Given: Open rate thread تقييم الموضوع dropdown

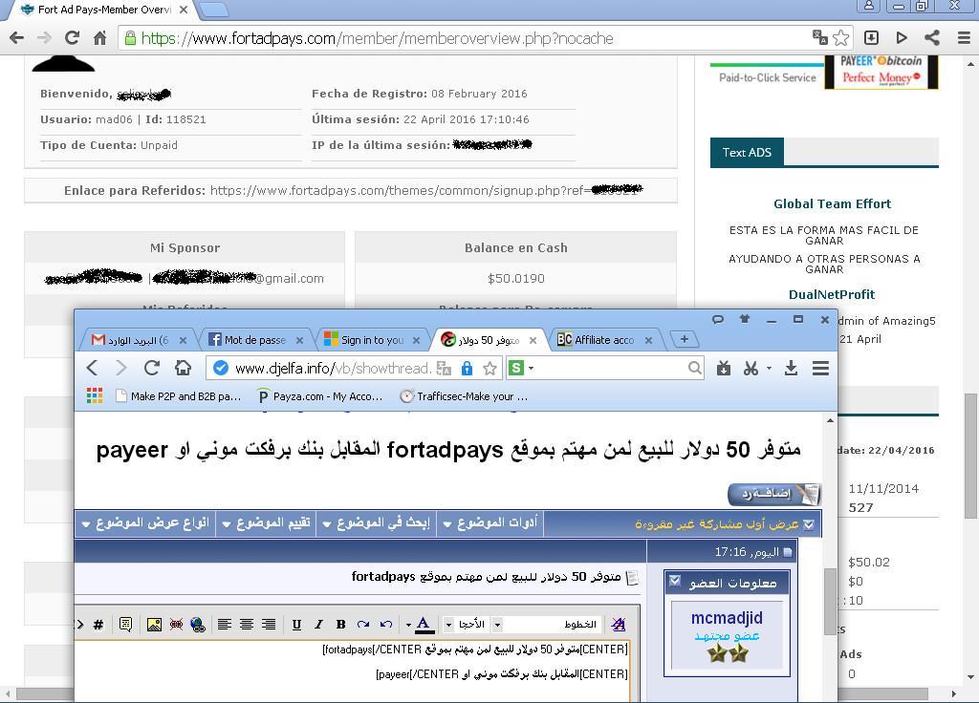Looking at the screenshot, I should [266, 522].
